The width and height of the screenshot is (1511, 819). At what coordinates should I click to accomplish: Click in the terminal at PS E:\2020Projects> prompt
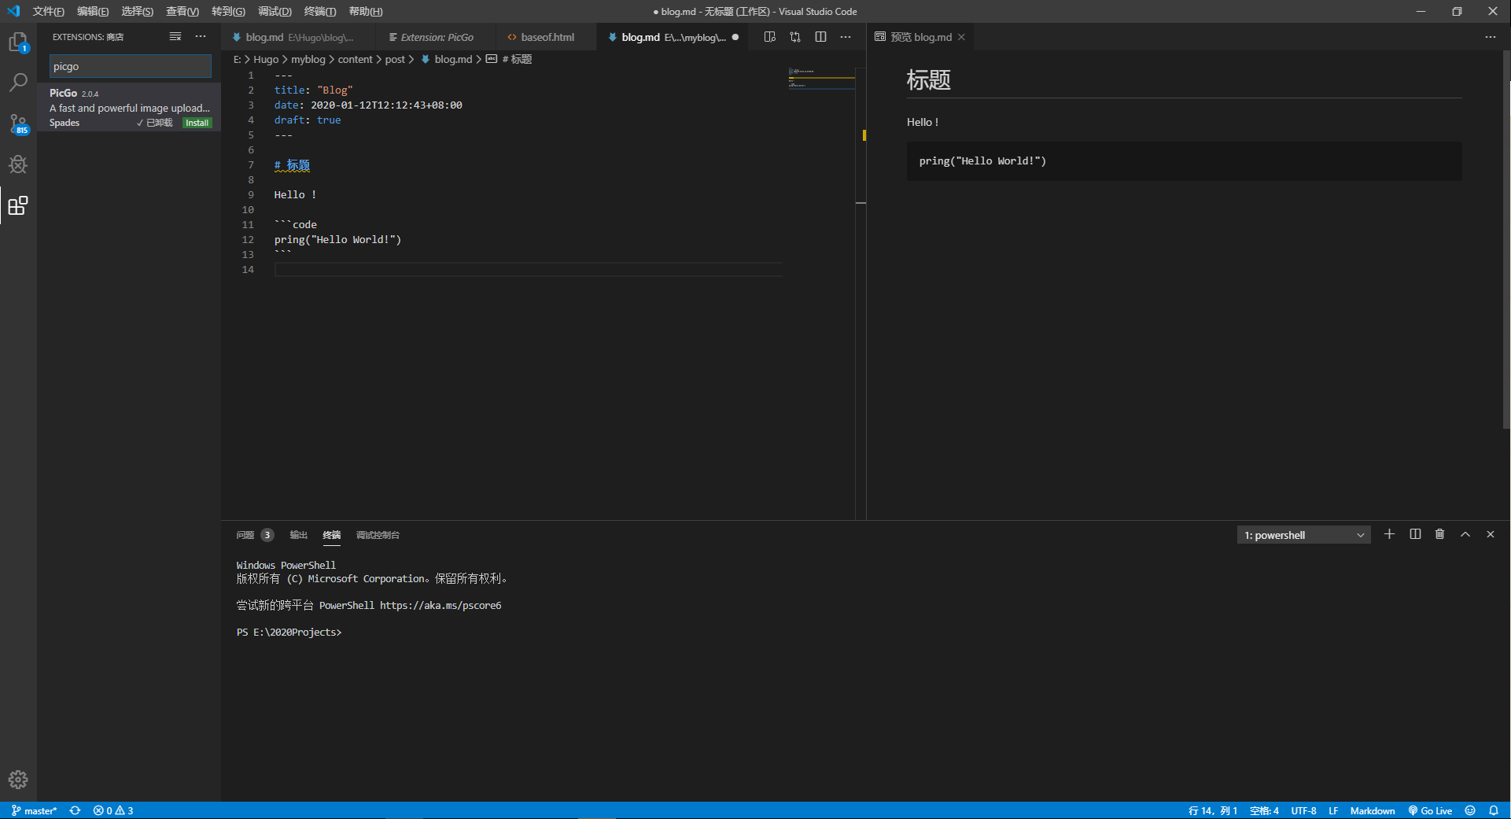tap(289, 633)
